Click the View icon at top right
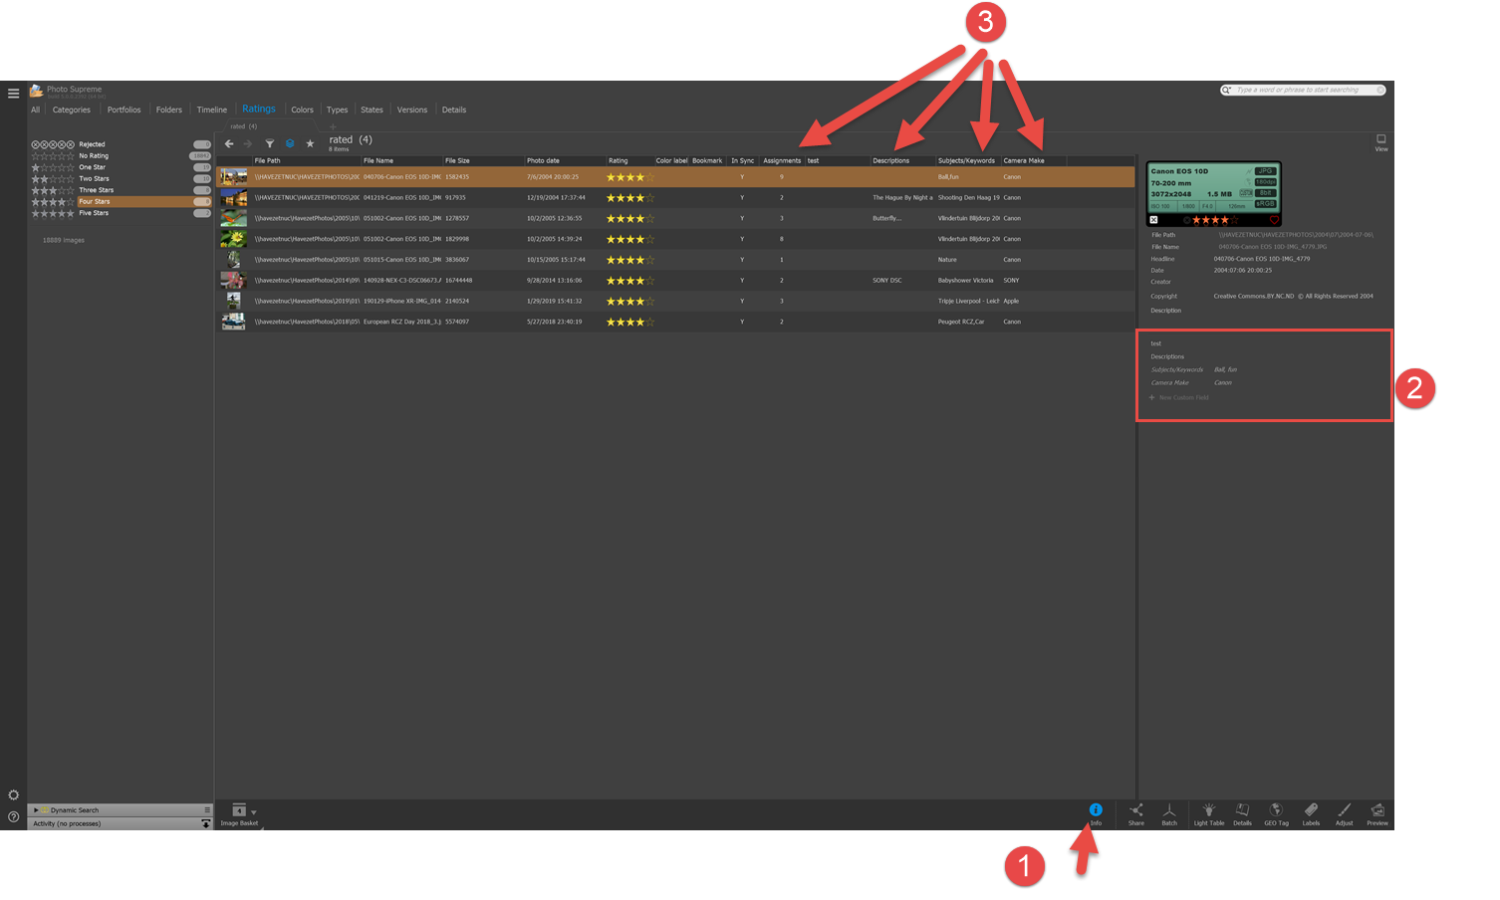Image resolution: width=1500 pixels, height=900 pixels. pos(1380,140)
